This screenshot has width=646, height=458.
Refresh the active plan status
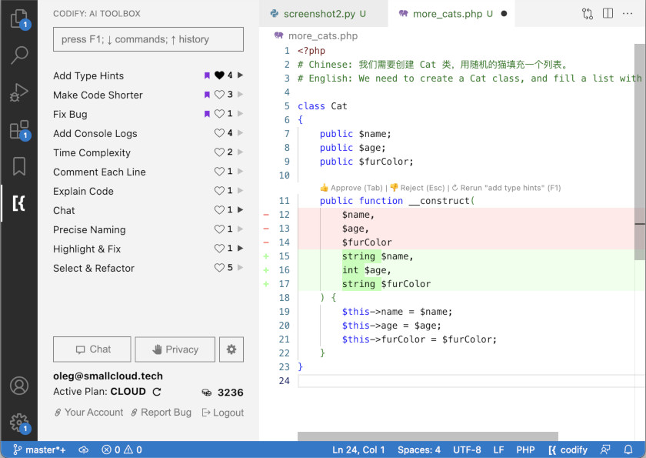(x=157, y=392)
